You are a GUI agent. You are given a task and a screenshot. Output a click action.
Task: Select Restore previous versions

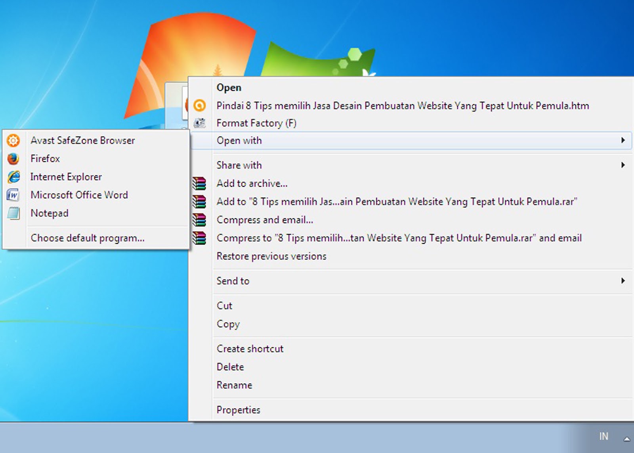[x=411, y=256]
